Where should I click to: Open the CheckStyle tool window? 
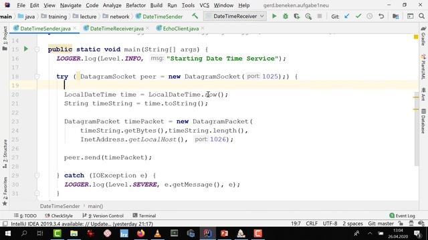click(x=59, y=215)
